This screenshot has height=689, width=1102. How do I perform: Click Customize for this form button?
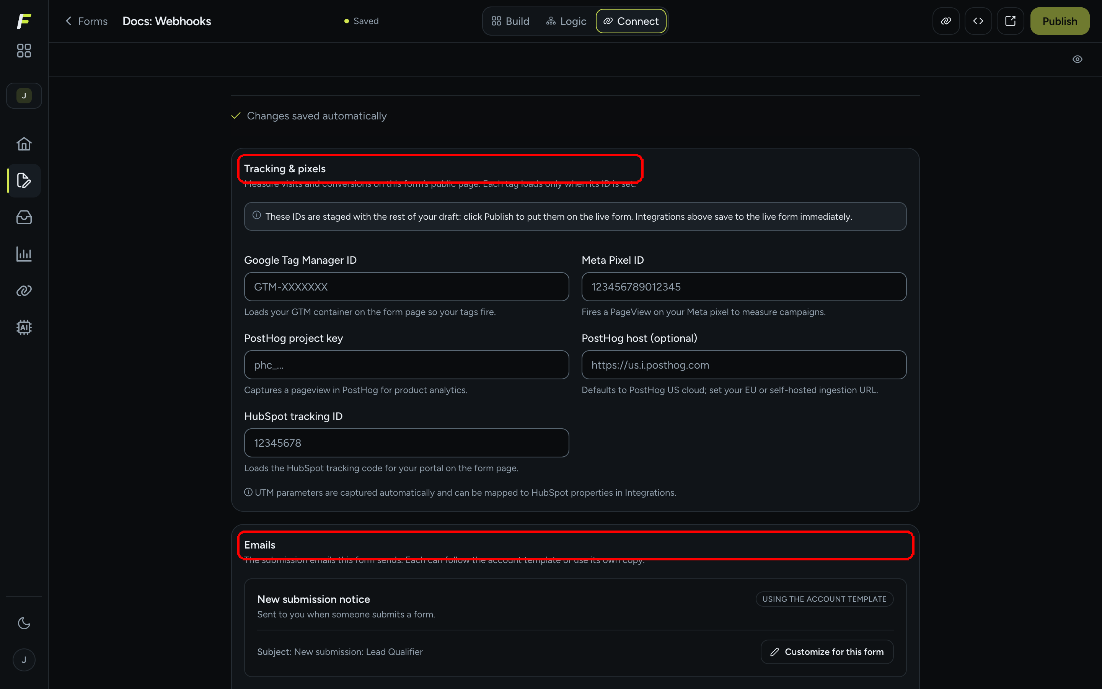click(827, 651)
